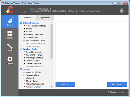
Task: Uncheck Temporary Internet Files checkbox
Action: (24, 26)
